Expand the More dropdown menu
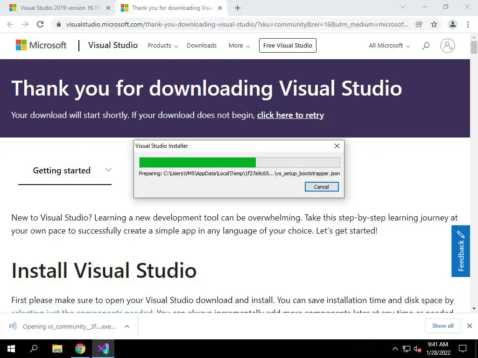This screenshot has height=358, width=478. coord(239,46)
